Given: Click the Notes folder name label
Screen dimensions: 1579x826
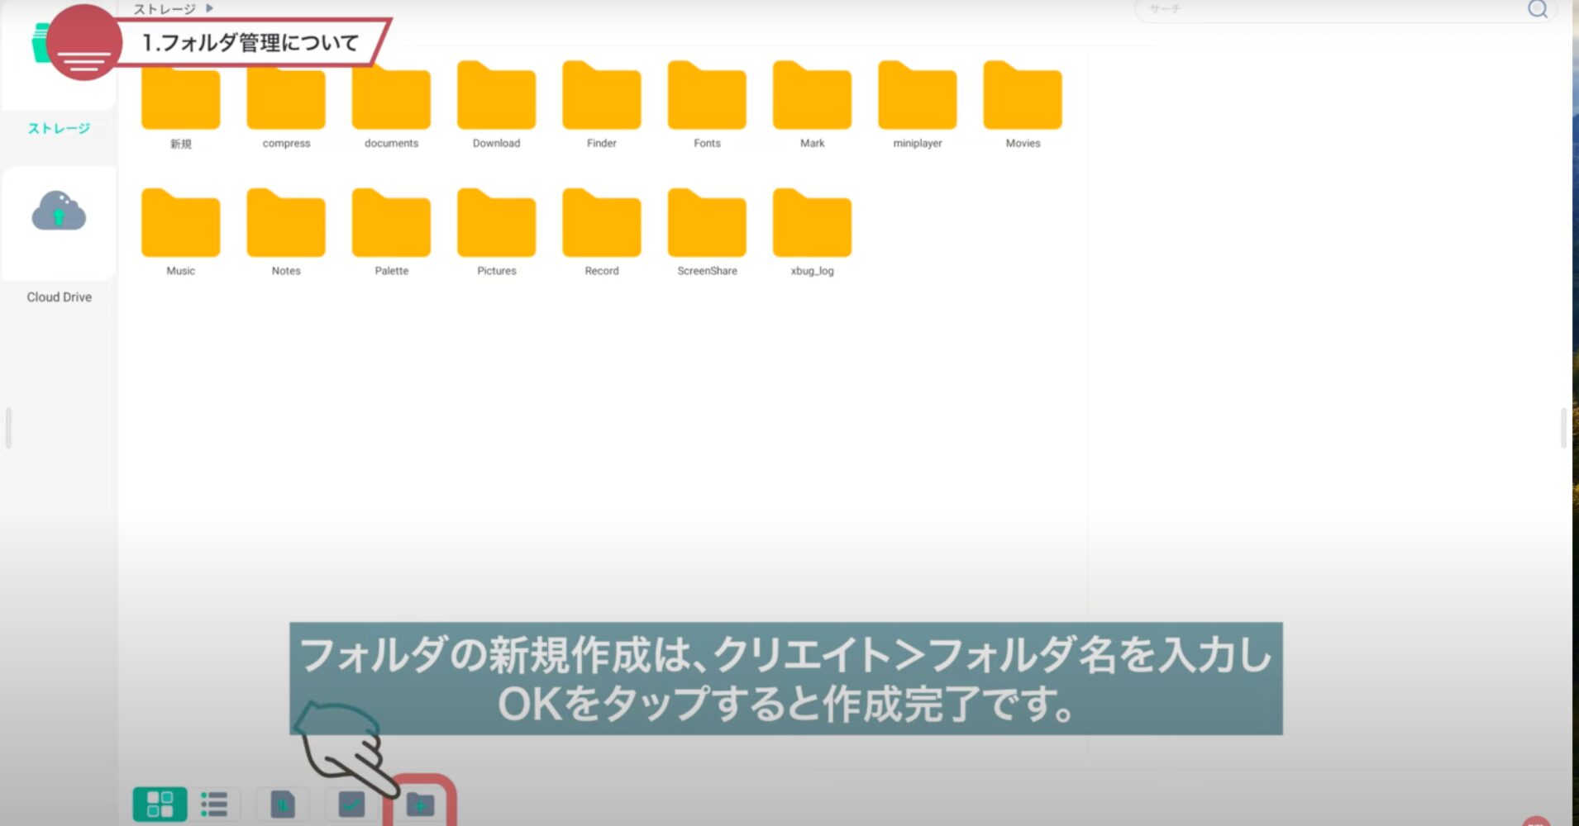Looking at the screenshot, I should point(286,271).
